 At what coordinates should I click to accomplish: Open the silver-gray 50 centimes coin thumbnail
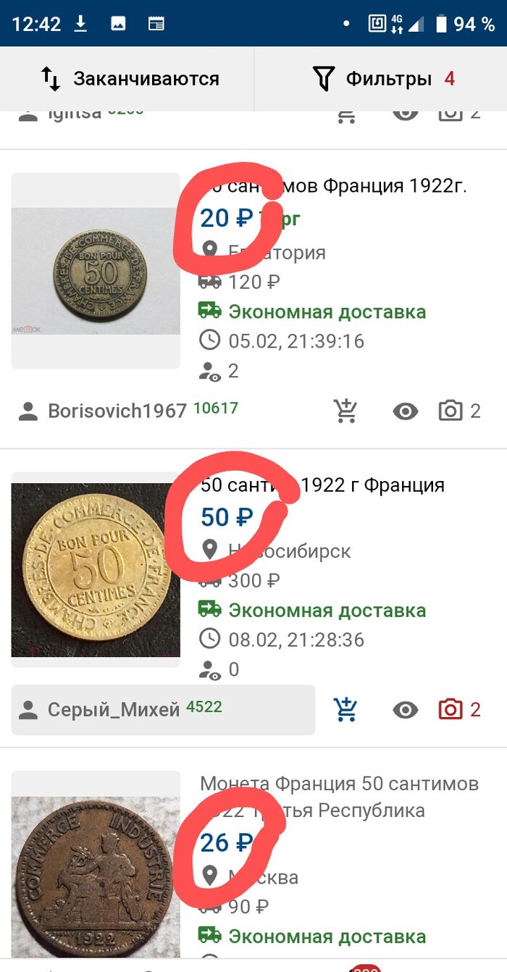coord(96,271)
